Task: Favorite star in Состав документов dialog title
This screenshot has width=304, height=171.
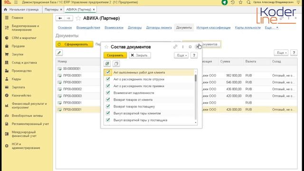Action: pos(106,47)
